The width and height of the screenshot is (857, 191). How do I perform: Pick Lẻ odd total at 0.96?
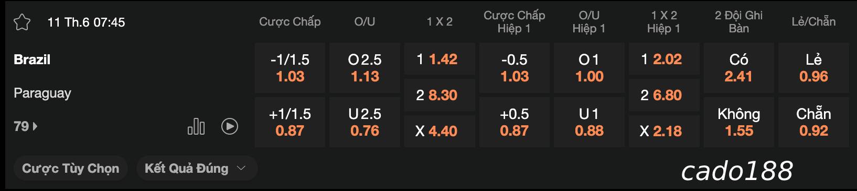tap(814, 68)
